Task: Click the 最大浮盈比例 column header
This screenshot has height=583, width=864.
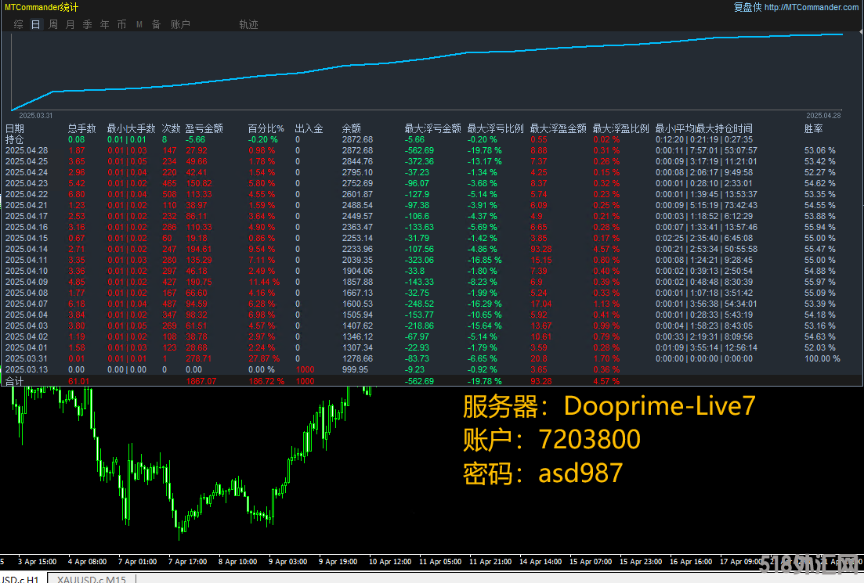Action: click(621, 129)
